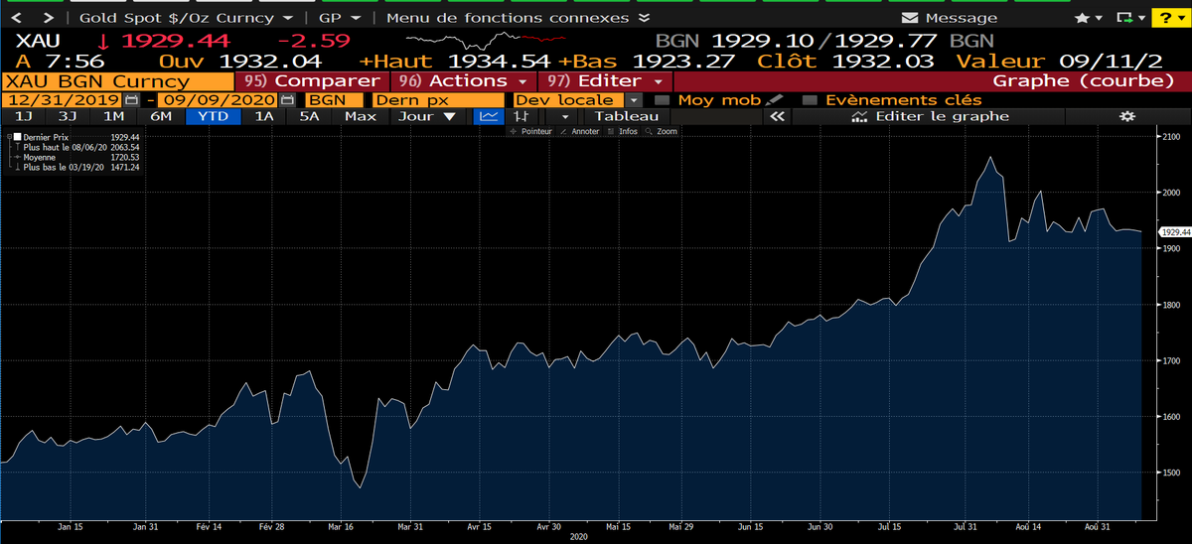Click the Dern px field
The image size is (1192, 544).
pyautogui.click(x=438, y=100)
